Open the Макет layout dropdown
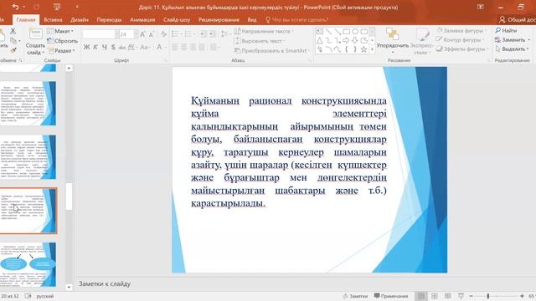 point(60,31)
